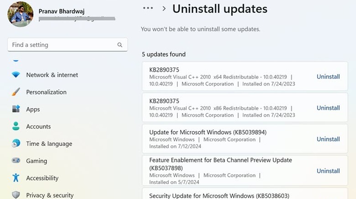Open the Gaming settings page
Screen dimensions: 356x199
tap(37, 161)
